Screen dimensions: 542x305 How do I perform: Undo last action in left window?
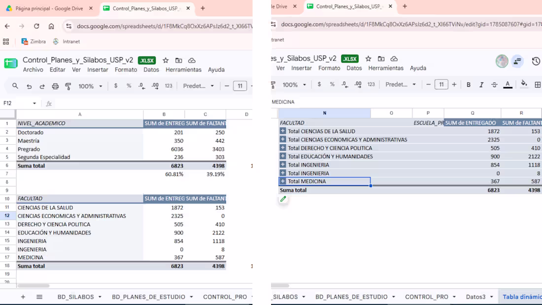click(29, 86)
